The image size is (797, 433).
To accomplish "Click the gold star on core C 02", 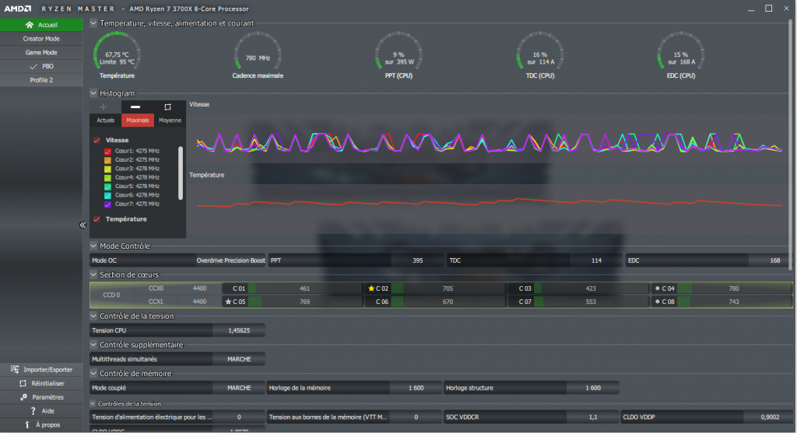I will pyautogui.click(x=371, y=288).
